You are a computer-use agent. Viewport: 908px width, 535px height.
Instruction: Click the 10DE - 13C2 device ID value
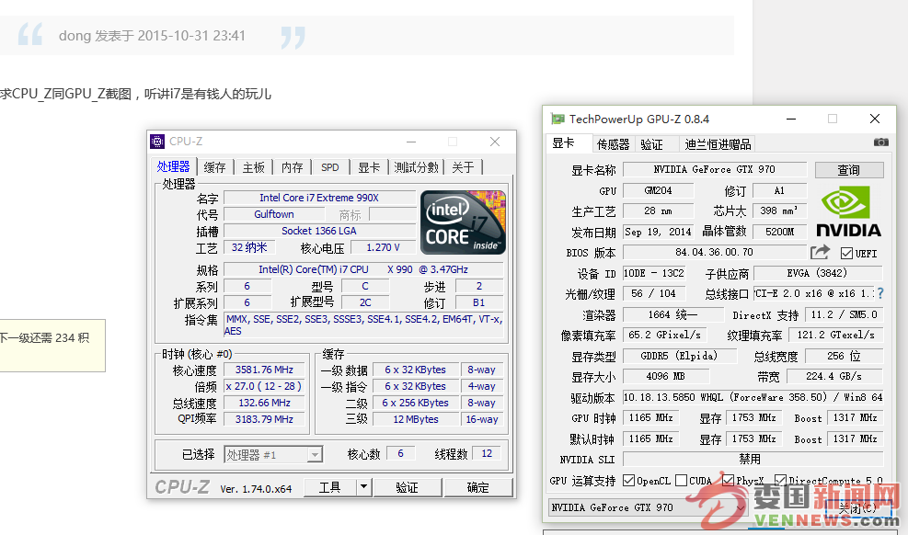(654, 273)
